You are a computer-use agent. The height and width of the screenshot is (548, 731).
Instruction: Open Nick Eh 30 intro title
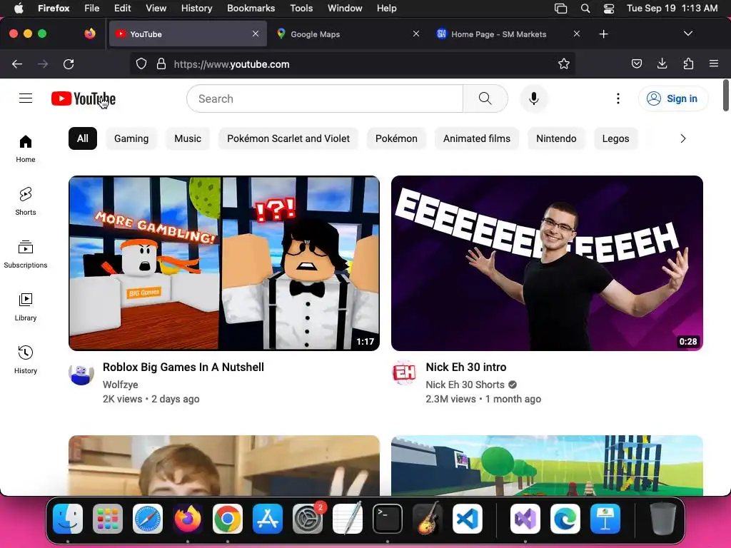coord(465,367)
